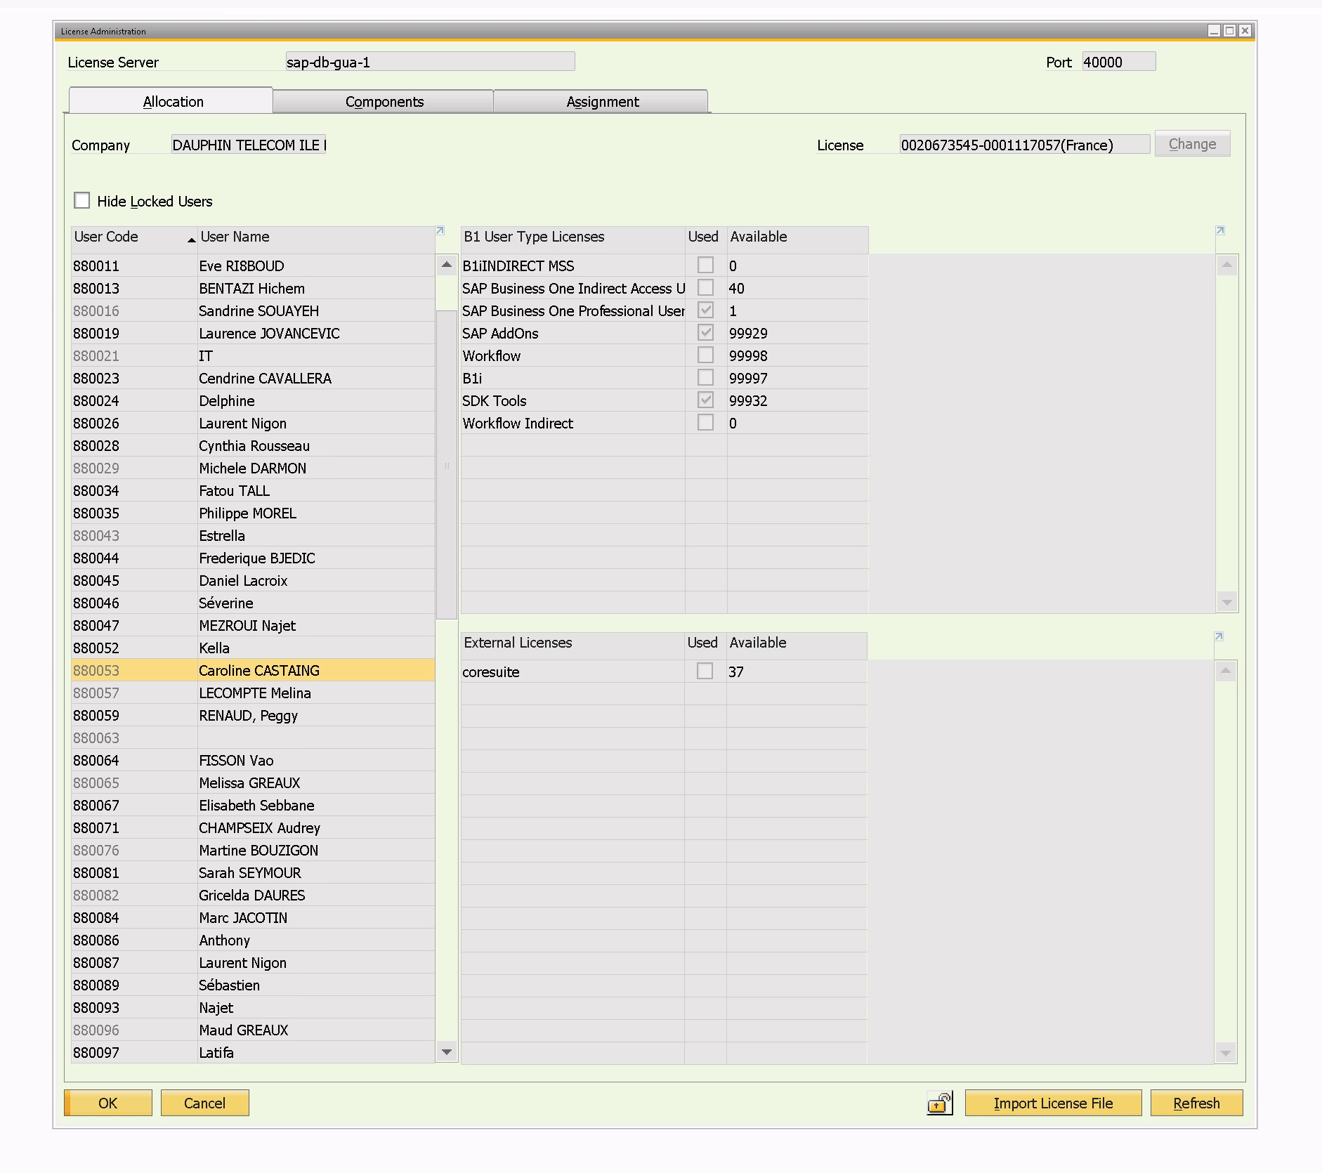This screenshot has height=1173, width=1322.
Task: Switch to the Components tab
Action: (384, 102)
